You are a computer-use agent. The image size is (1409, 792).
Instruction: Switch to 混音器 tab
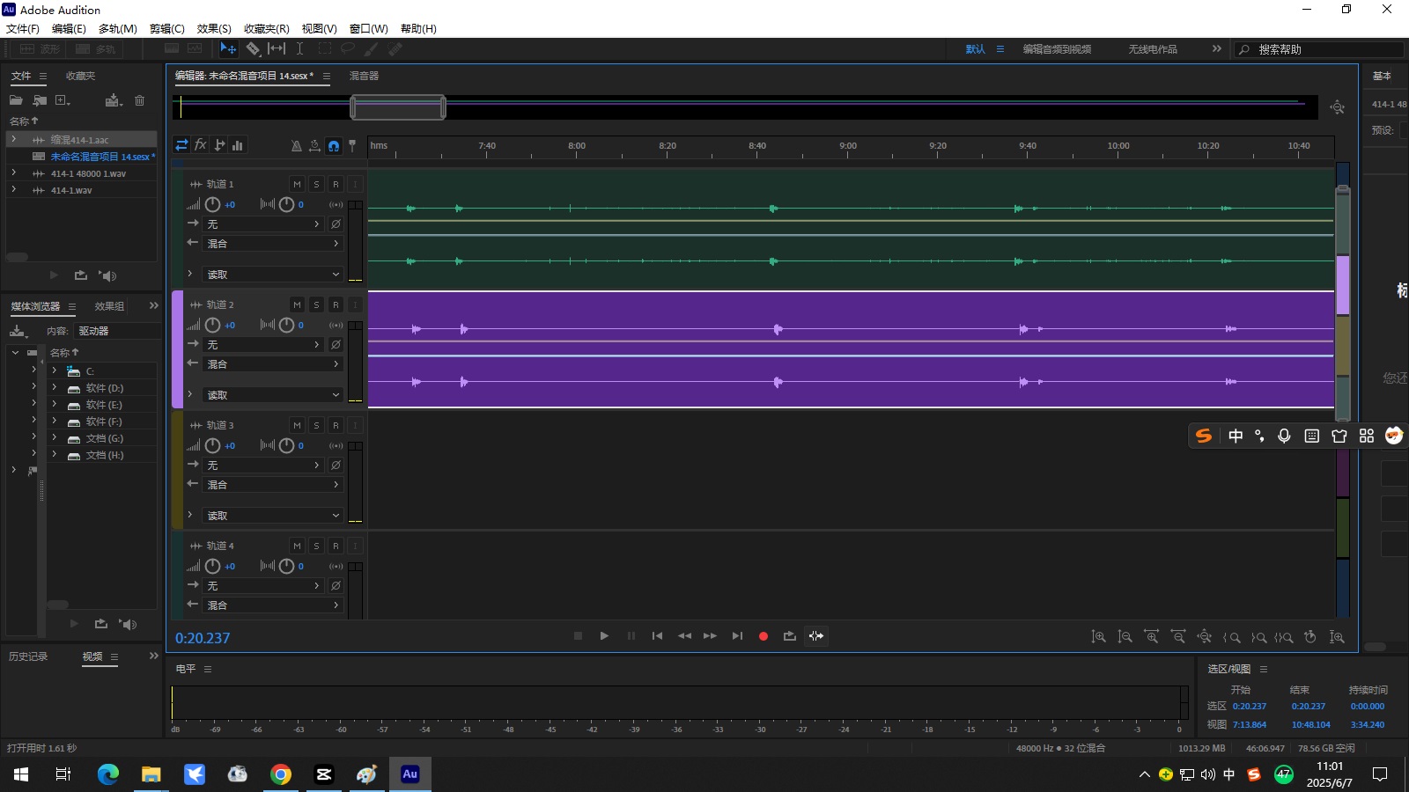364,76
